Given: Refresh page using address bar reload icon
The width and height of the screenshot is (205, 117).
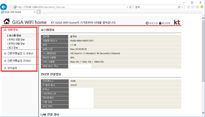Looking at the screenshot, I should click(x=130, y=7).
